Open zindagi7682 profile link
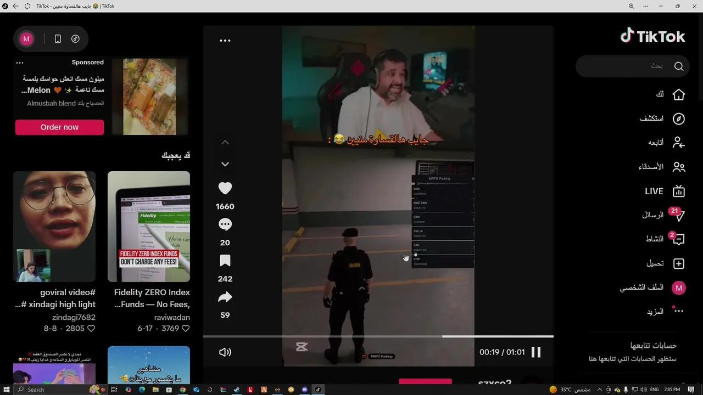Image resolution: width=703 pixels, height=395 pixels. (x=74, y=318)
